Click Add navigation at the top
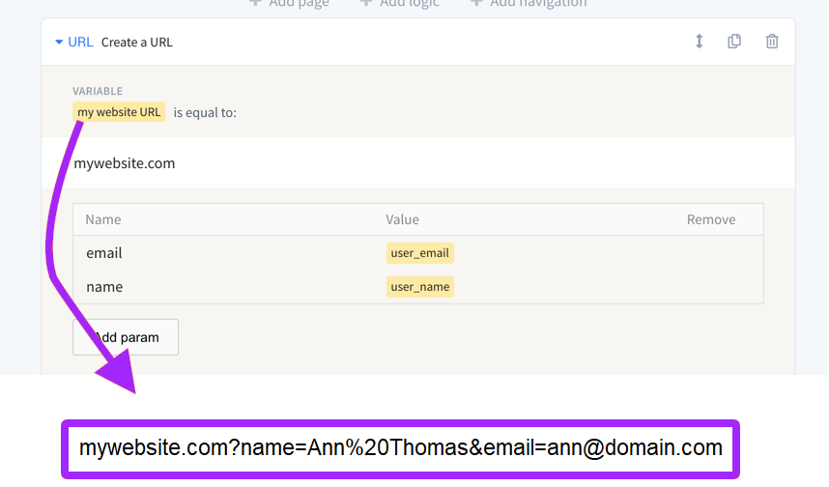Image resolution: width=829 pixels, height=487 pixels. (529, 4)
